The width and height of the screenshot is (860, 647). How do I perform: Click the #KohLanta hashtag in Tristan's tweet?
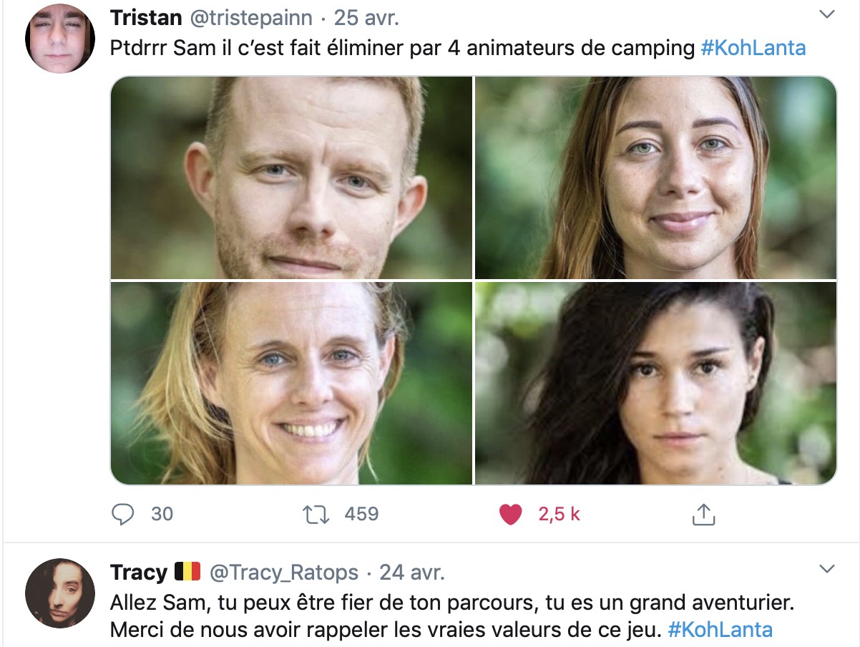click(753, 48)
